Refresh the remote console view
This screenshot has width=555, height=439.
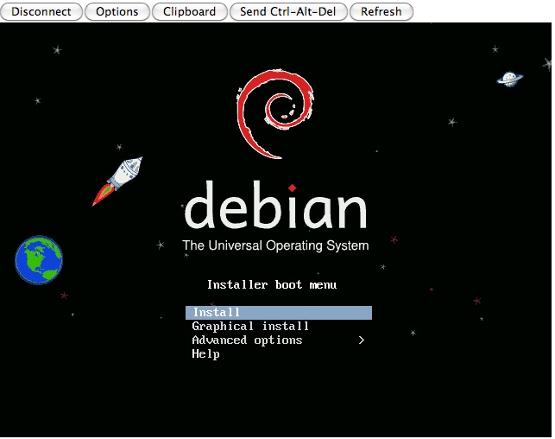382,12
